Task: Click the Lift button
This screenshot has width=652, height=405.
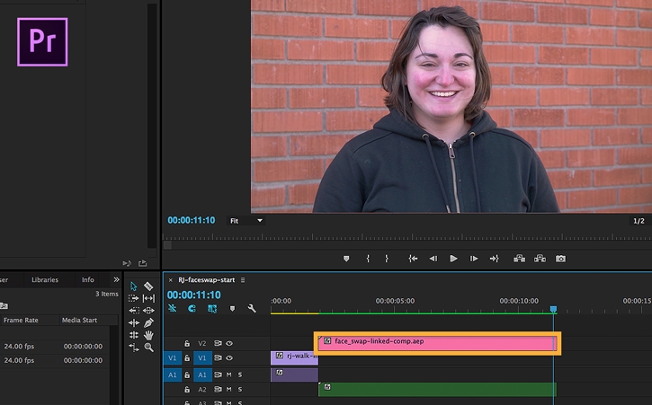Action: pyautogui.click(x=520, y=259)
